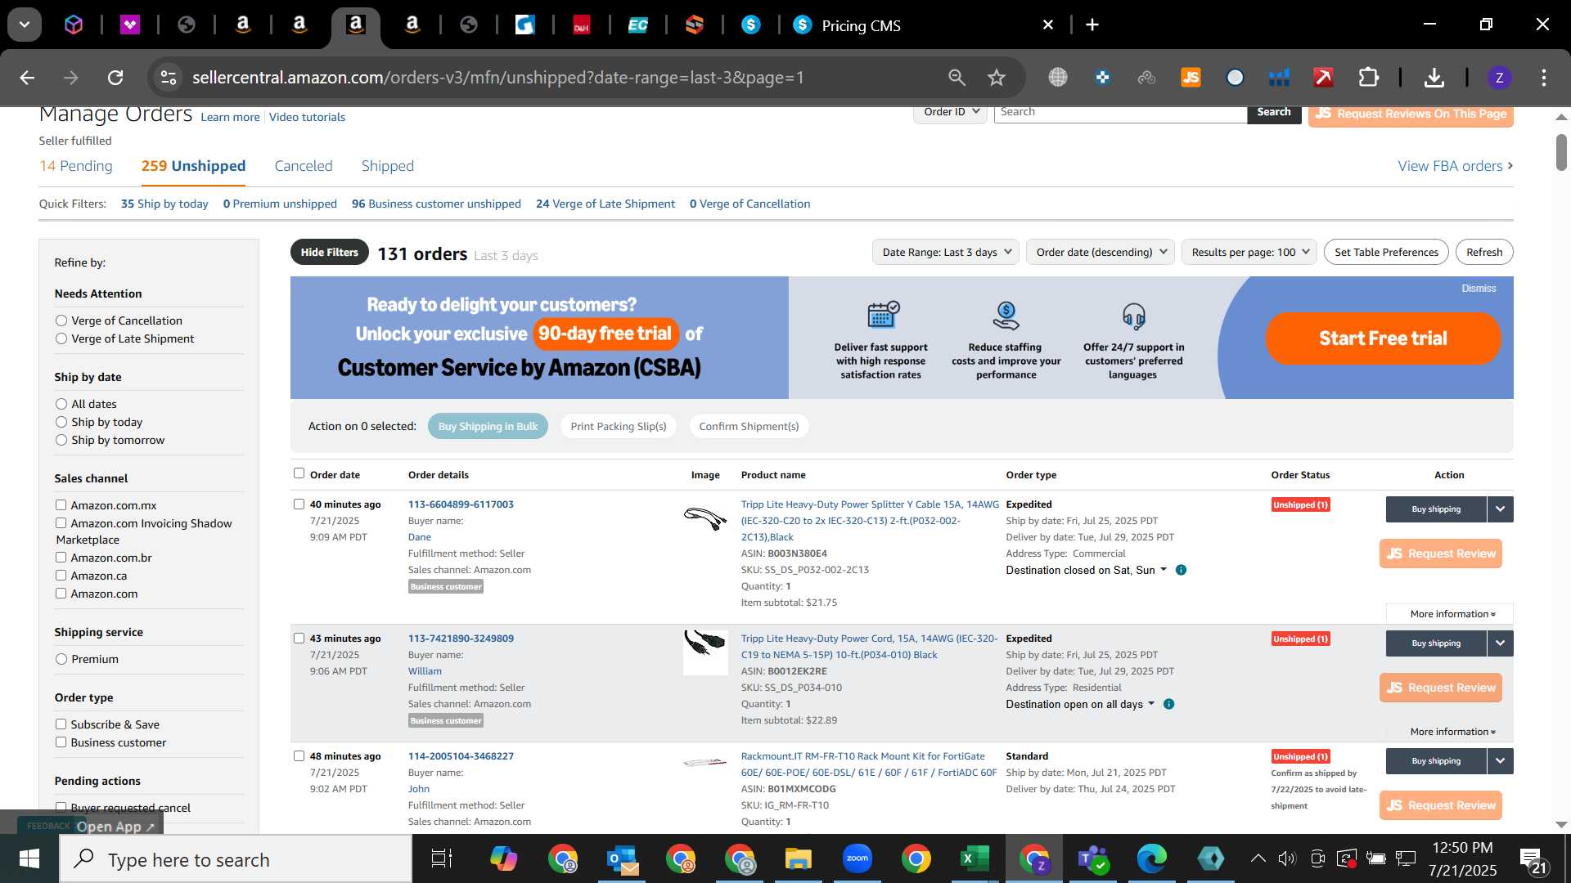Dismiss the CSBA promotional banner

pos(1479,289)
